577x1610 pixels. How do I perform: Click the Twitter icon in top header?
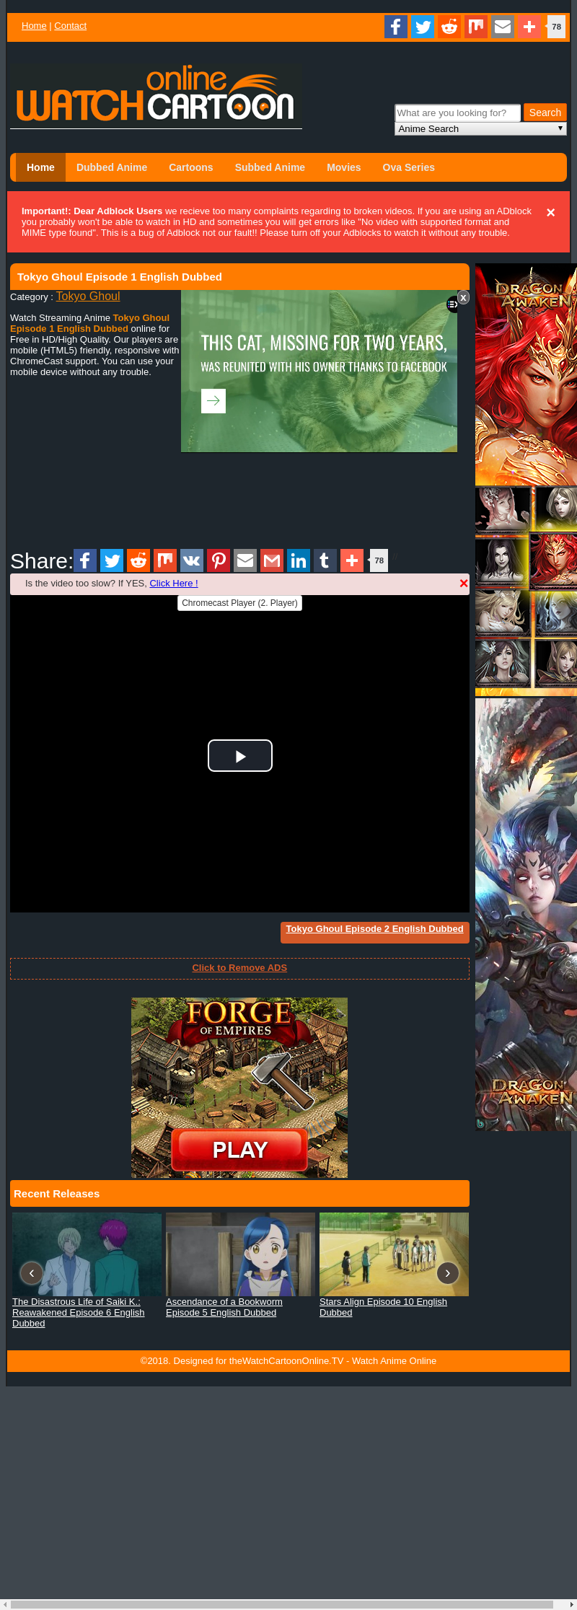pyautogui.click(x=423, y=27)
